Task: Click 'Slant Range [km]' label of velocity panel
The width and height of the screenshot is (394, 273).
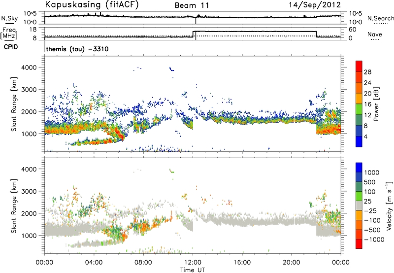Action: [x=14, y=205]
